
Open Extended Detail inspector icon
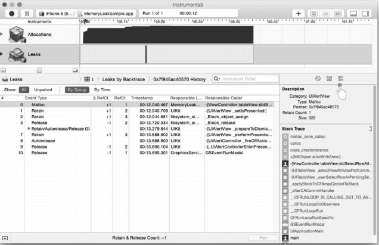click(341, 78)
